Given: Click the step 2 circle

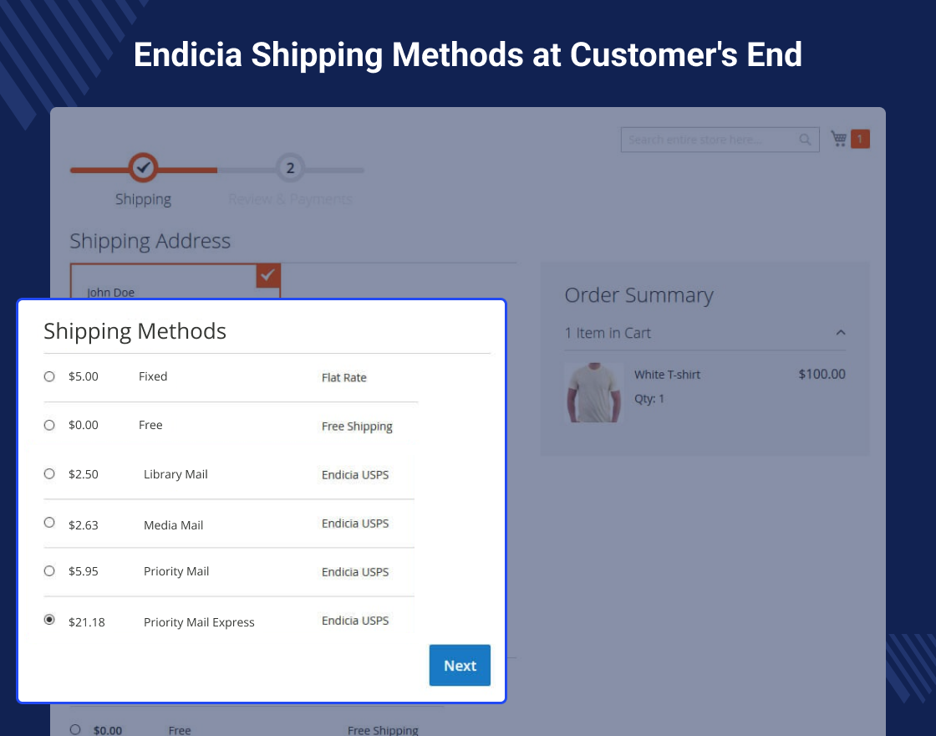Looking at the screenshot, I should (290, 168).
